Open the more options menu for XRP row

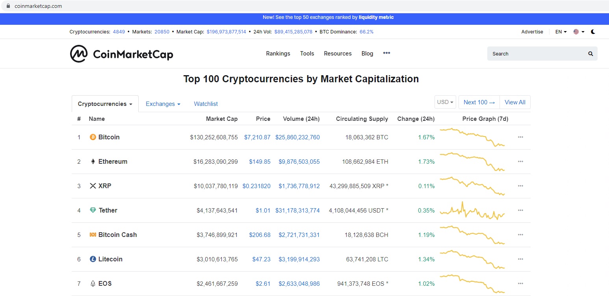[520, 186]
